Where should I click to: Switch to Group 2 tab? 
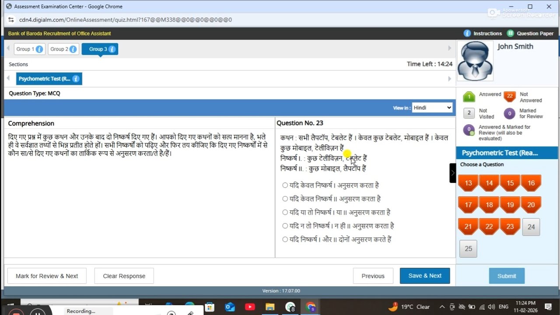click(63, 49)
